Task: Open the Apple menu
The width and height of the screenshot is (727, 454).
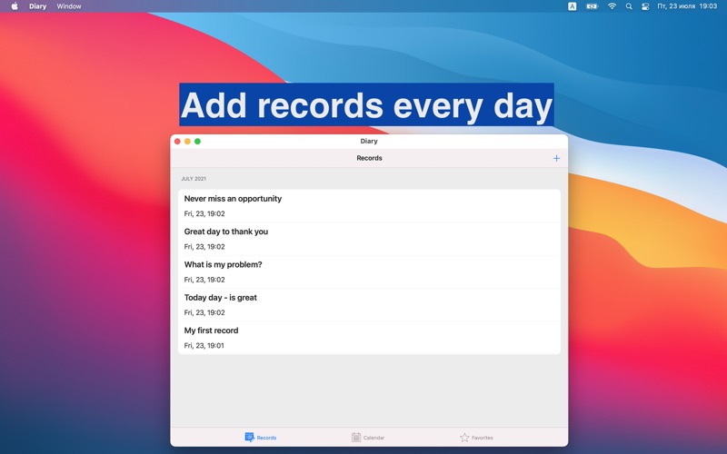Action: 15,6
